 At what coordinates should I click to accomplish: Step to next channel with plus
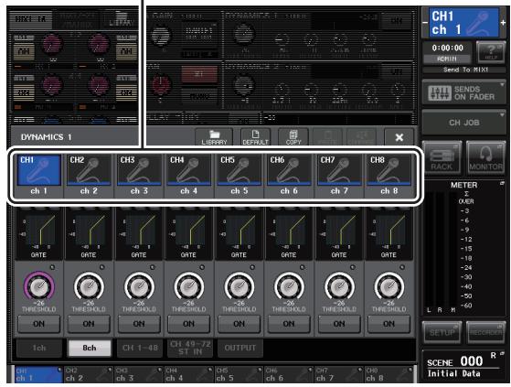coord(503,23)
